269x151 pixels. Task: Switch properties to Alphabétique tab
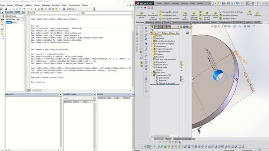point(11,19)
